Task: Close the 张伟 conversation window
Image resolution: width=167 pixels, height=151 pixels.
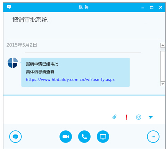Action: coord(161,7)
